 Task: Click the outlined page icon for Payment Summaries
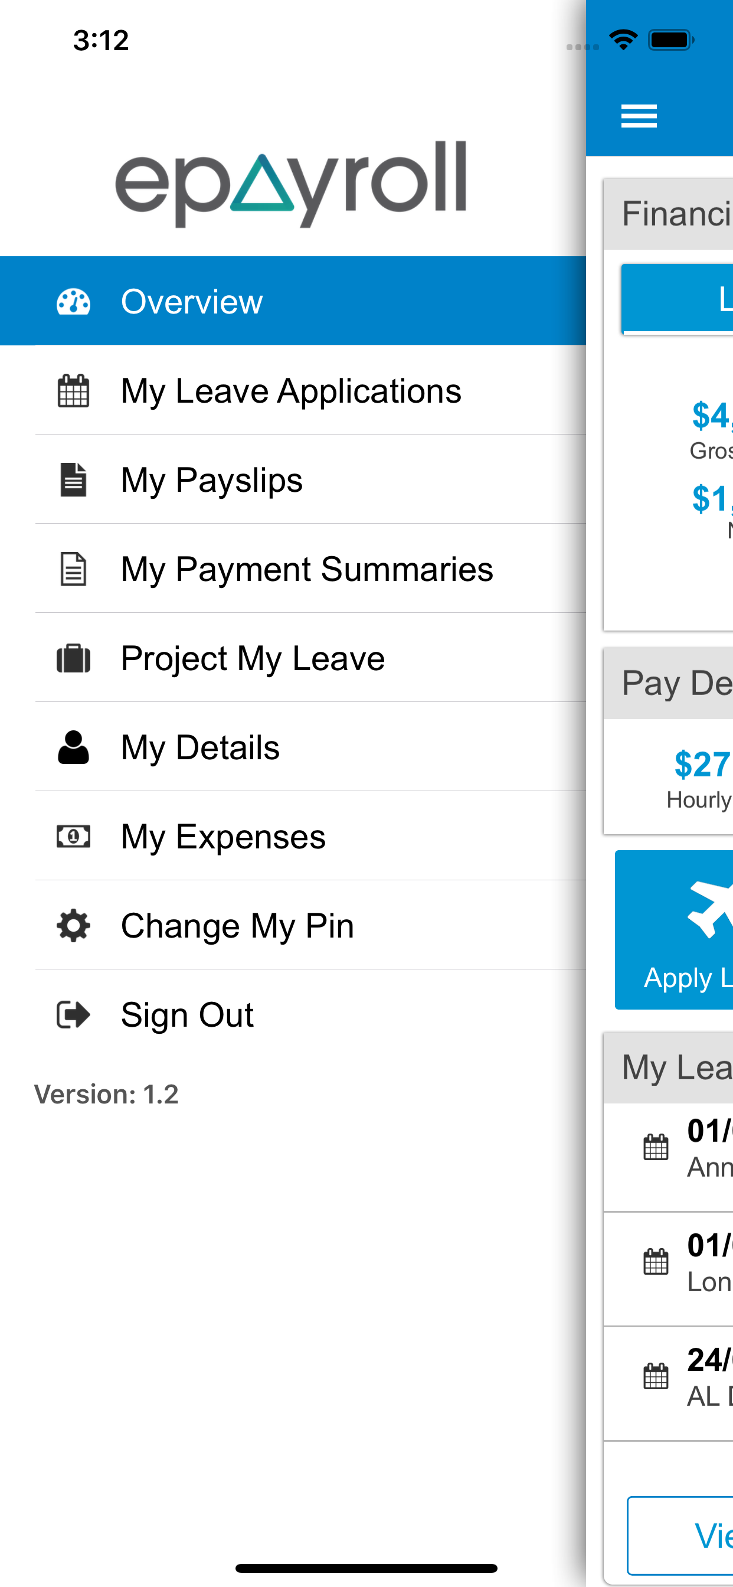[73, 569]
